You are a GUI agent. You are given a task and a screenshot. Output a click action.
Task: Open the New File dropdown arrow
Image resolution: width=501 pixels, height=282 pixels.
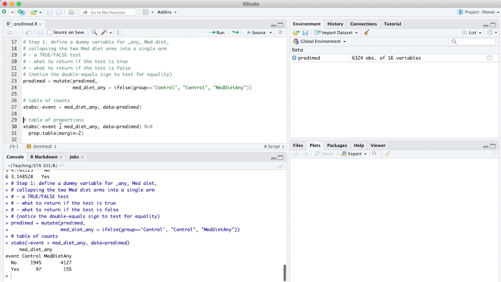coord(12,12)
